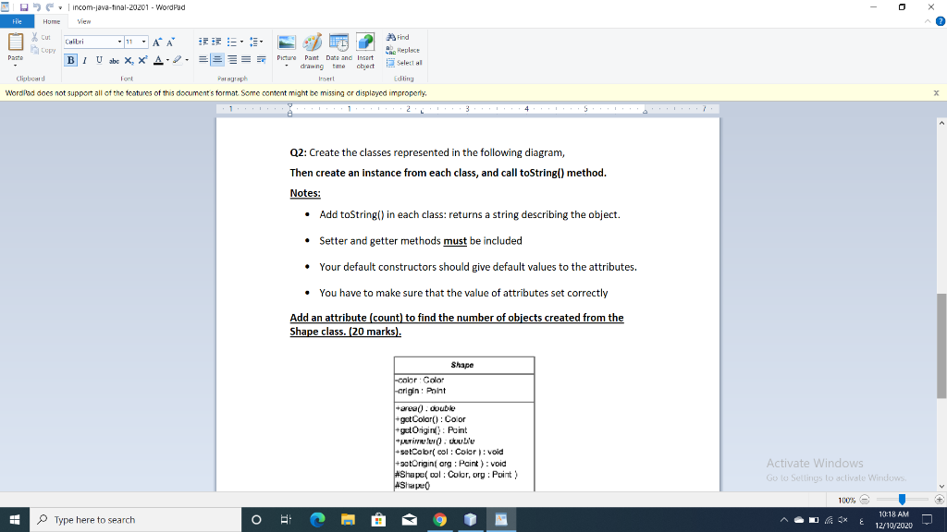Open the File menu tab
947x532 pixels.
point(17,21)
